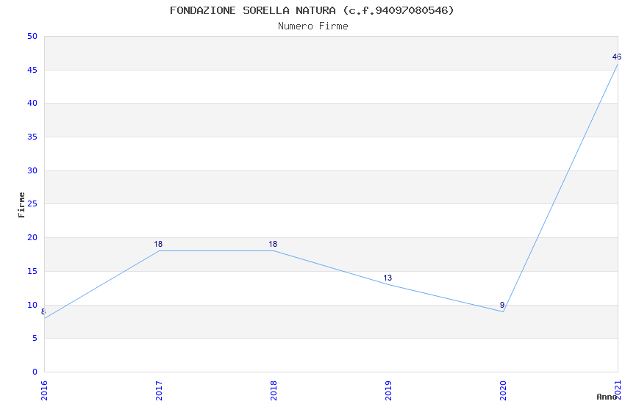The width and height of the screenshot is (625, 404).
Task: Click y-axis tick value 0
Action: 35,372
